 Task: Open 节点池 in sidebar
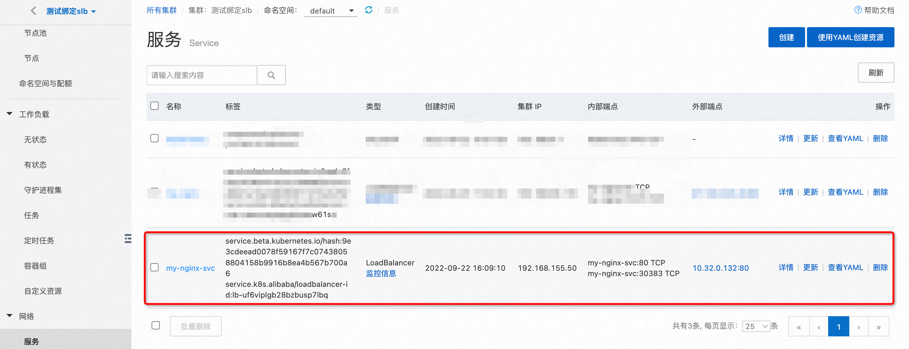coord(35,33)
